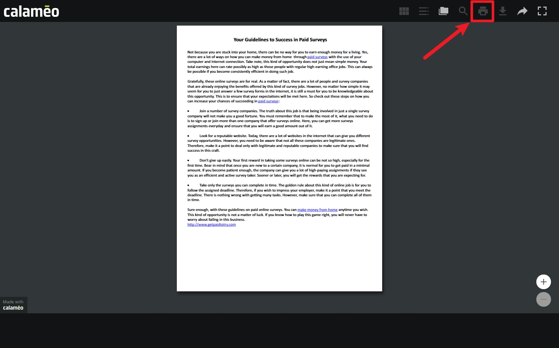This screenshot has width=559, height=348.
Task: Zoom out with the minus button
Action: [543, 299]
